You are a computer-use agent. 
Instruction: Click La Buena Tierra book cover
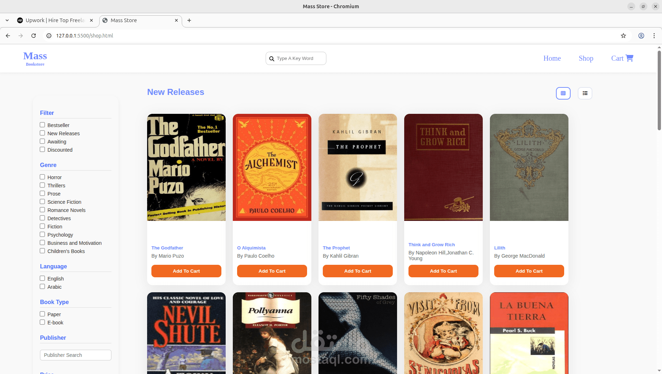point(529,333)
